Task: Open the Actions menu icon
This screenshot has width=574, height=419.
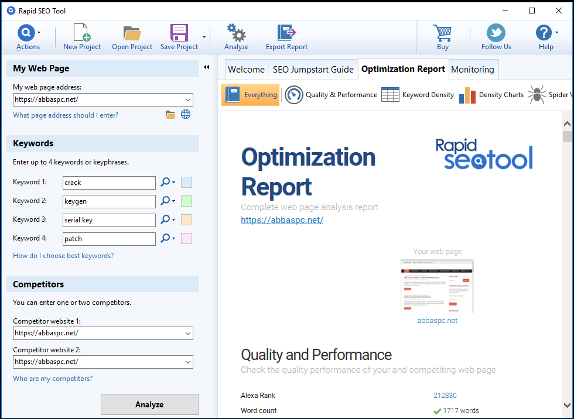Action: [26, 33]
